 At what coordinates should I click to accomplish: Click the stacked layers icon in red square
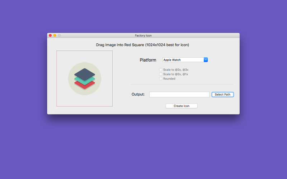(85, 78)
